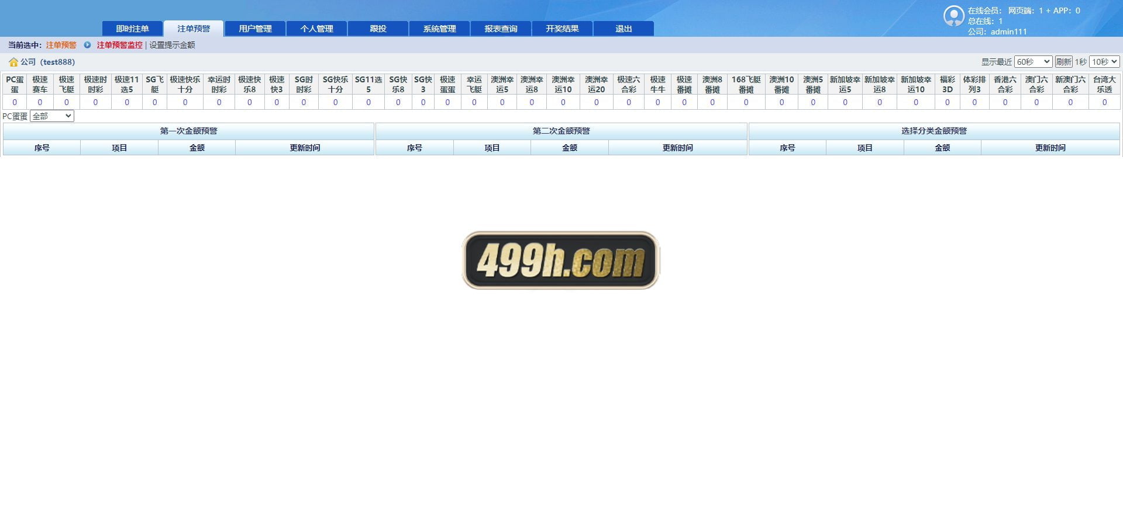This screenshot has height=519, width=1123.
Task: Select 澳洲8番摊 lottery column
Action: pyautogui.click(x=712, y=84)
